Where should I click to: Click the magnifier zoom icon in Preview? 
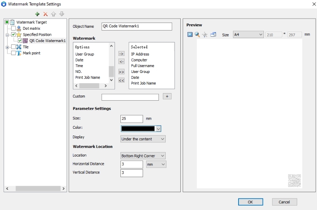[x=197, y=35]
